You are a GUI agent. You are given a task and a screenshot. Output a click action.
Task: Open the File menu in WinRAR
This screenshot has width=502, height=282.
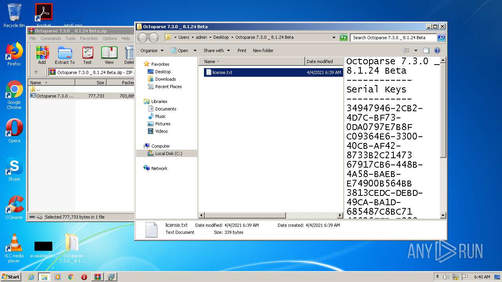click(33, 38)
